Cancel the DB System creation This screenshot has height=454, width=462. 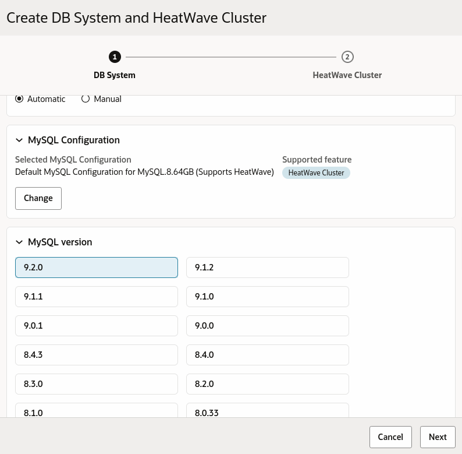[x=390, y=437]
